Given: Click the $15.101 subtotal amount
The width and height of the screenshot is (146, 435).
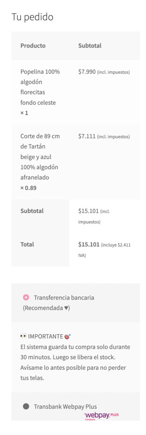Looking at the screenshot, I should (89, 211).
